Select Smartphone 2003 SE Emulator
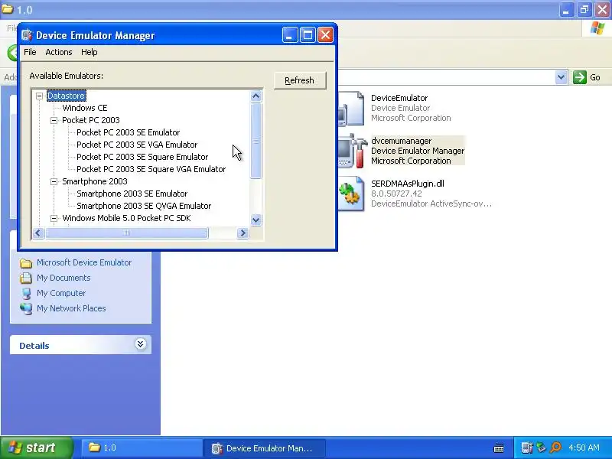 (132, 194)
